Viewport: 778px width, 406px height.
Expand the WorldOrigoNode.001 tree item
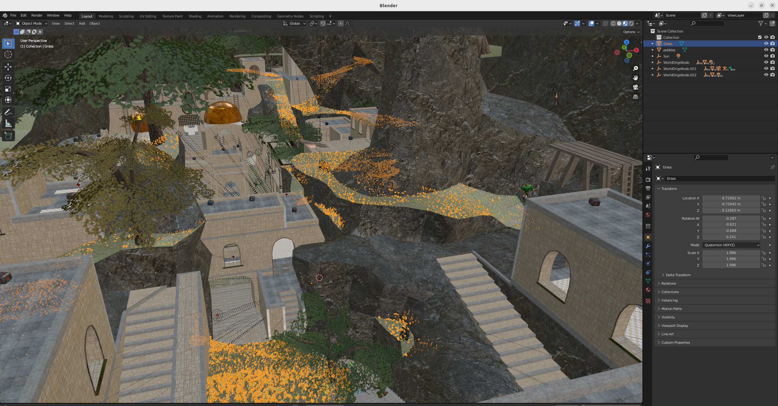pos(653,69)
